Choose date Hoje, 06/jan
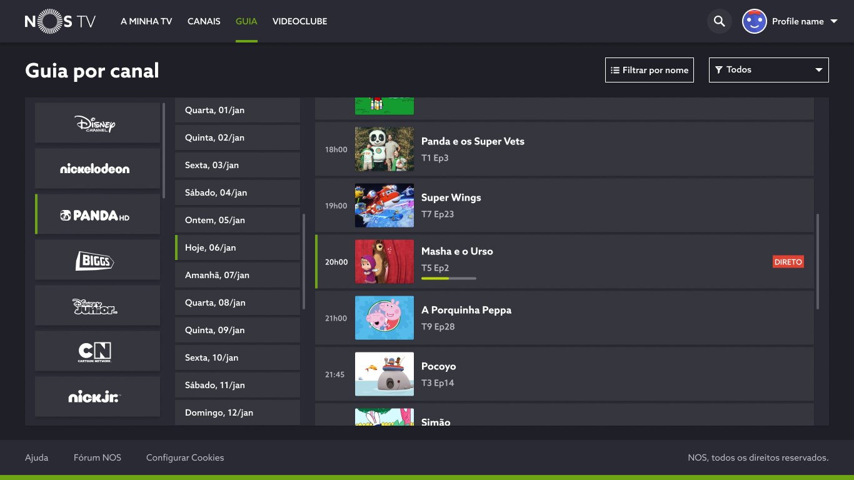 [x=238, y=247]
